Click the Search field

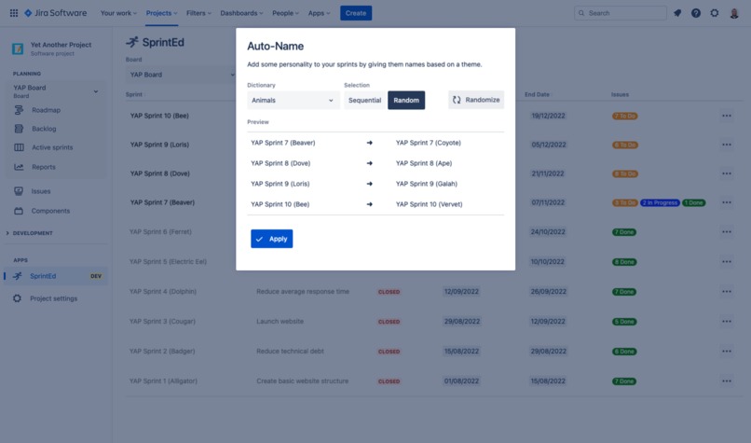point(621,13)
